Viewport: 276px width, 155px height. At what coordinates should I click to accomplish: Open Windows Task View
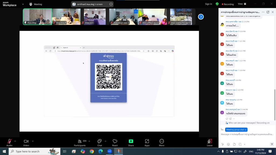(x=65, y=151)
